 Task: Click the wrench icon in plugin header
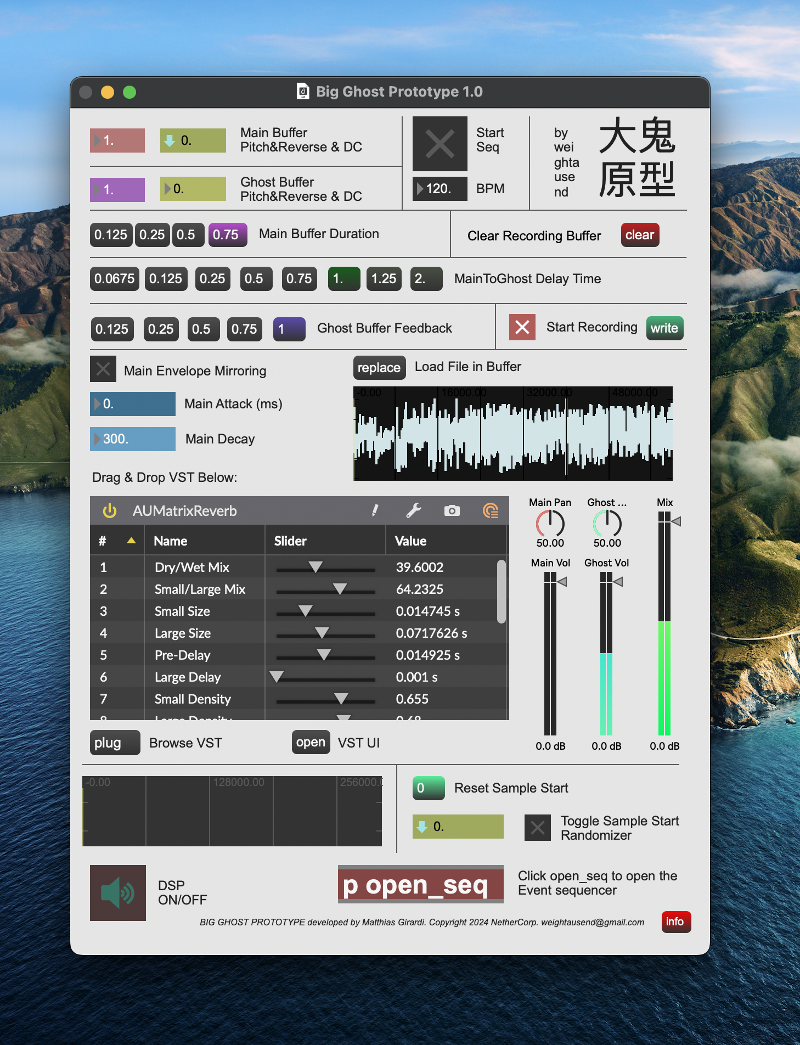click(x=413, y=511)
